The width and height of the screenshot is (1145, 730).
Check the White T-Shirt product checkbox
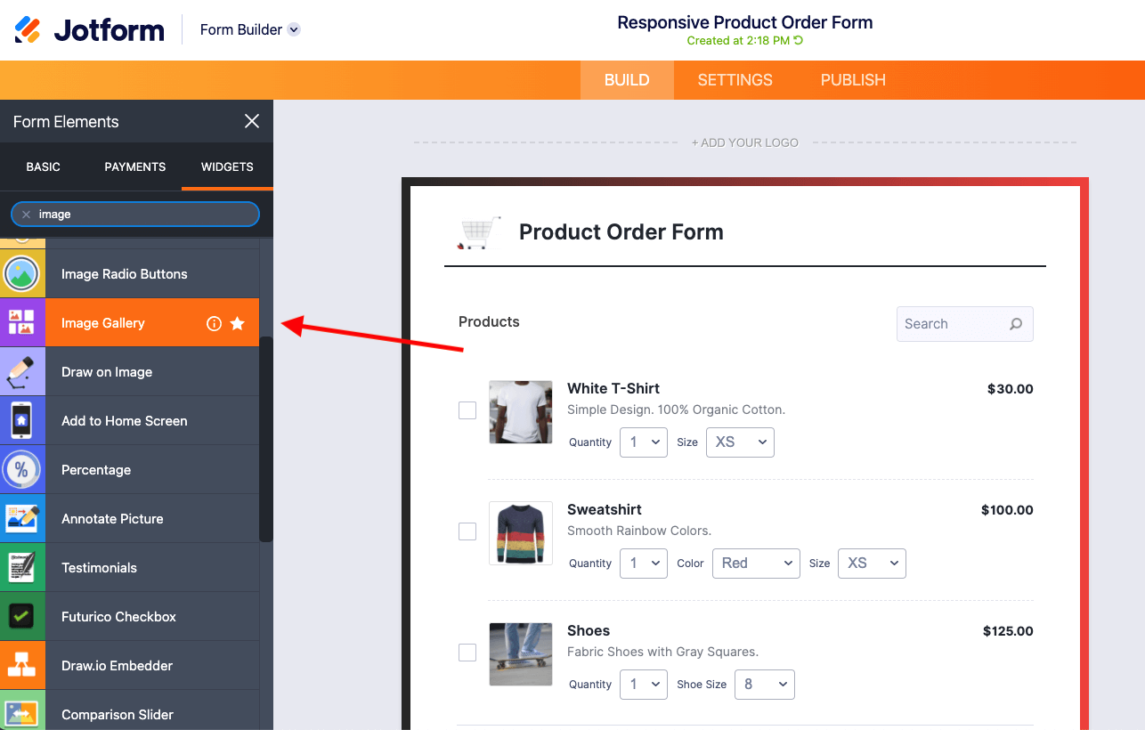[x=467, y=410]
